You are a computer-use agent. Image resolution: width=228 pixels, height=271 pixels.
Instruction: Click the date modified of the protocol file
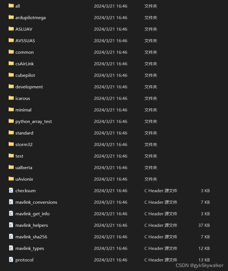(110, 260)
